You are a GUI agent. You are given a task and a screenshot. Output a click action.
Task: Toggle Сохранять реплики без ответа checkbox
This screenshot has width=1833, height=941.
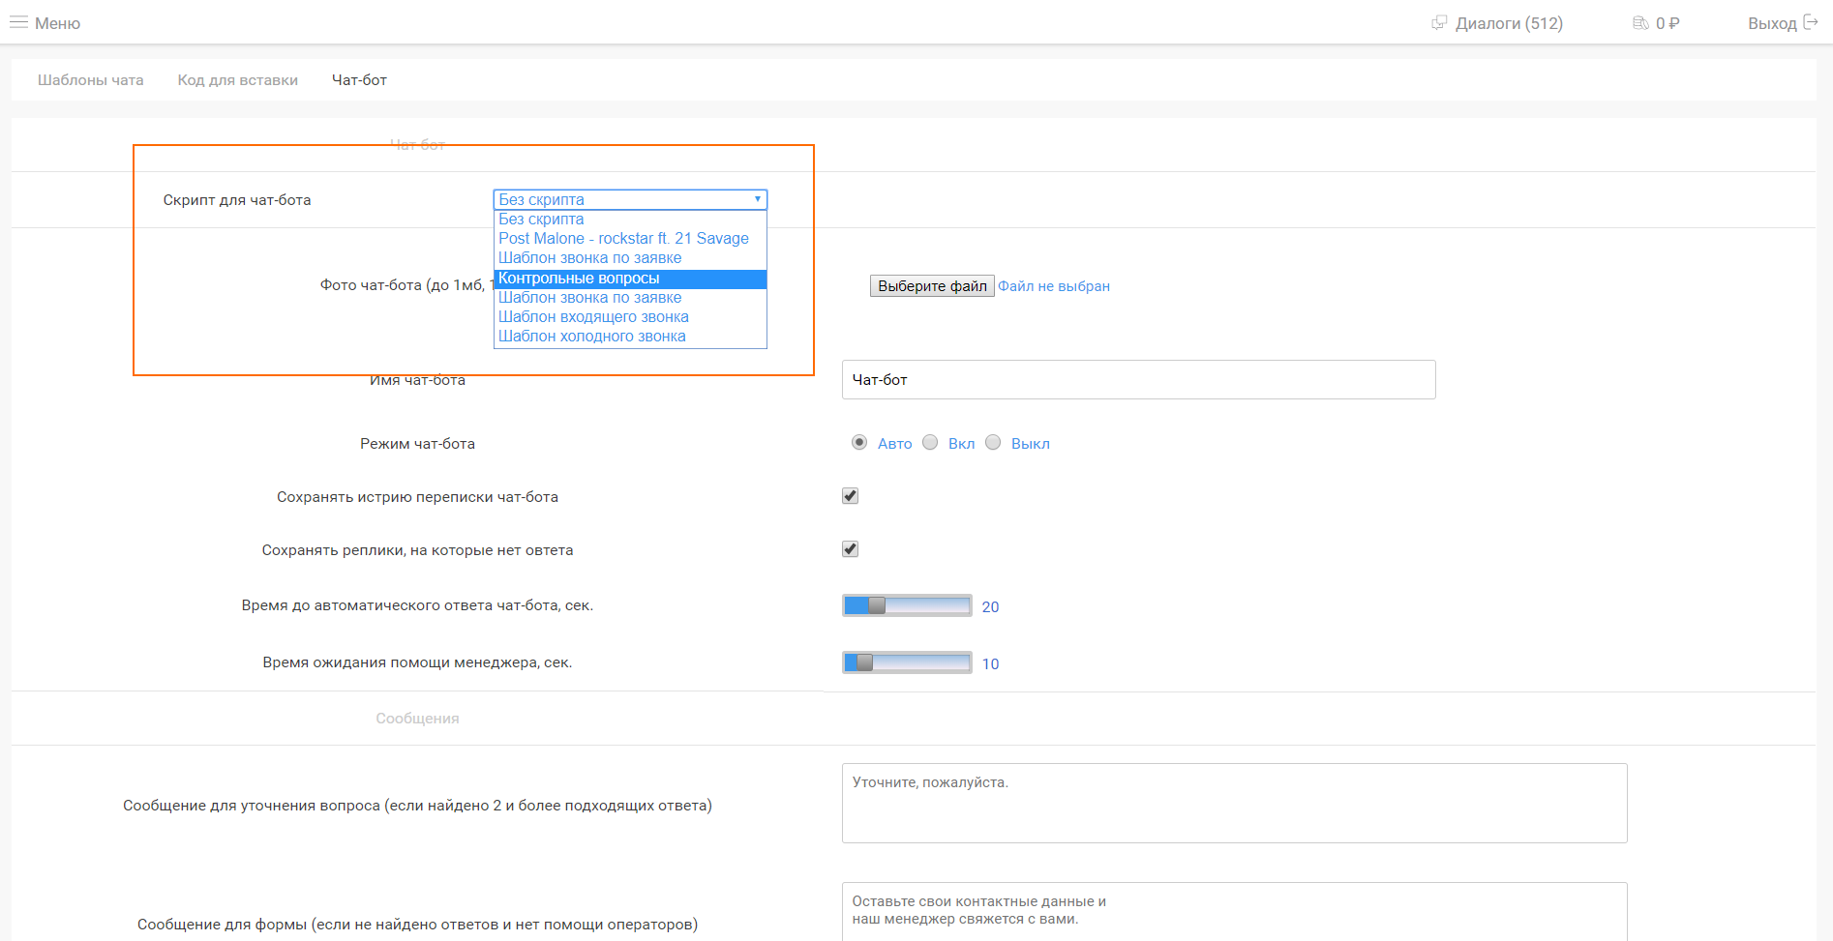[851, 549]
